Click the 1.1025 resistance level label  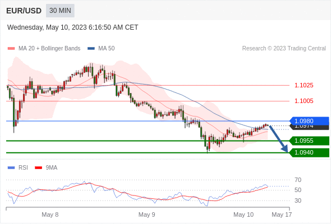click(x=304, y=85)
